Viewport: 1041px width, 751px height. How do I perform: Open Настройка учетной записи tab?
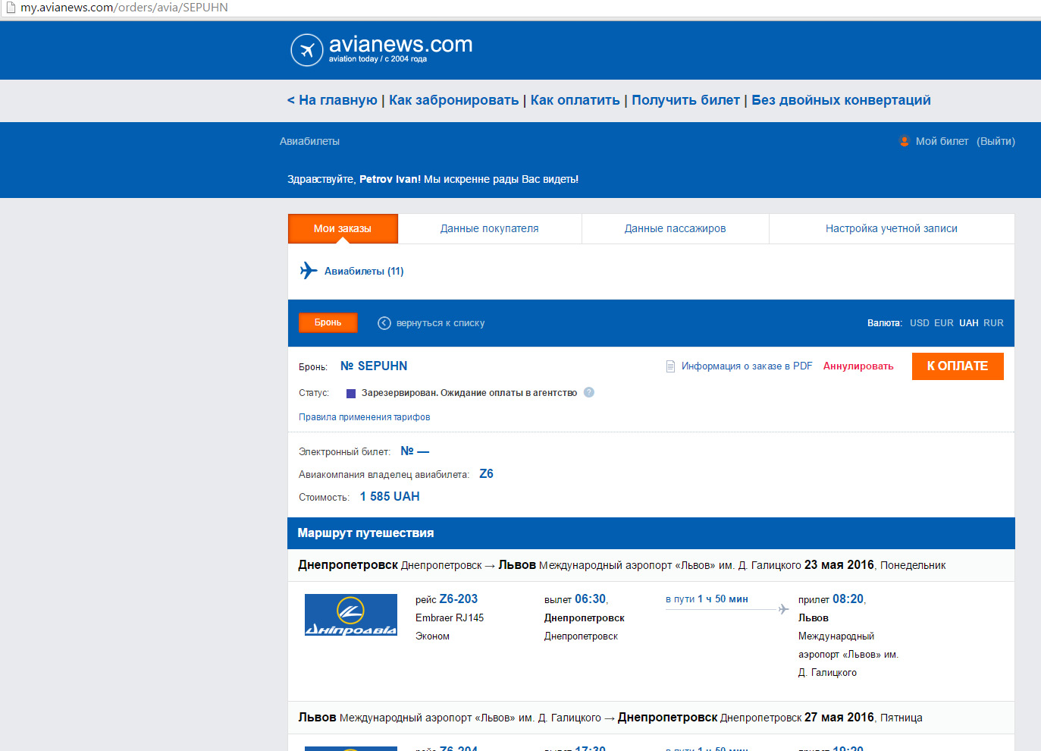(x=892, y=228)
